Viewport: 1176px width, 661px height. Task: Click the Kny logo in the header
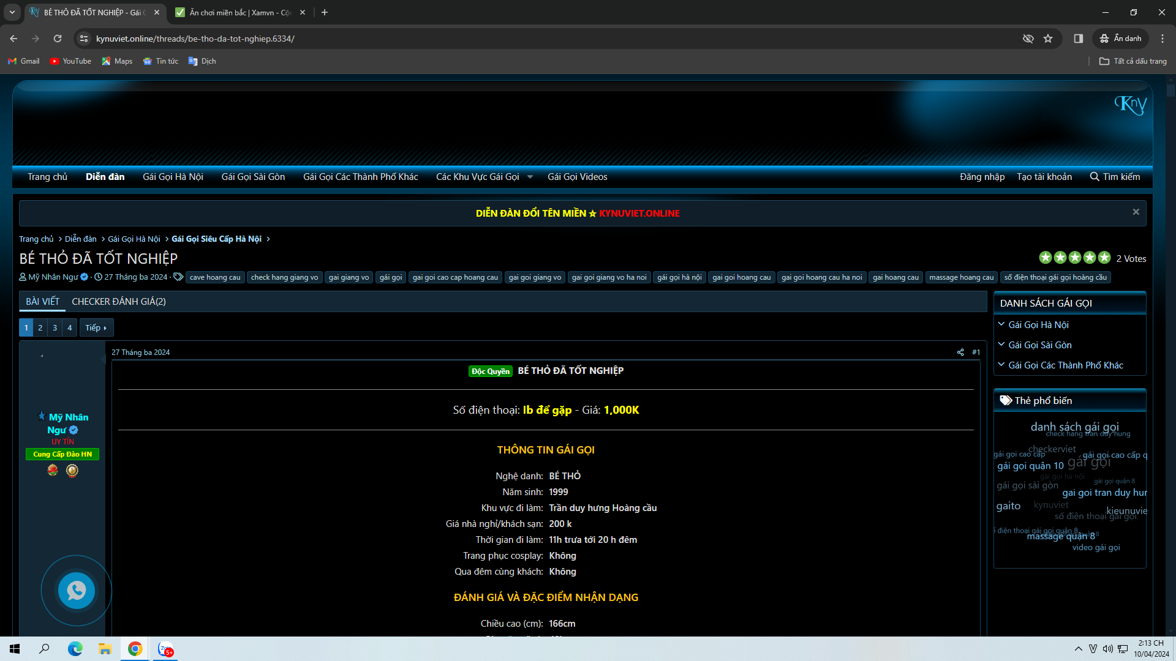point(1130,105)
